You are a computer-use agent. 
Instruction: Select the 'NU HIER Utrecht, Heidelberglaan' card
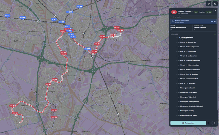[181, 28]
